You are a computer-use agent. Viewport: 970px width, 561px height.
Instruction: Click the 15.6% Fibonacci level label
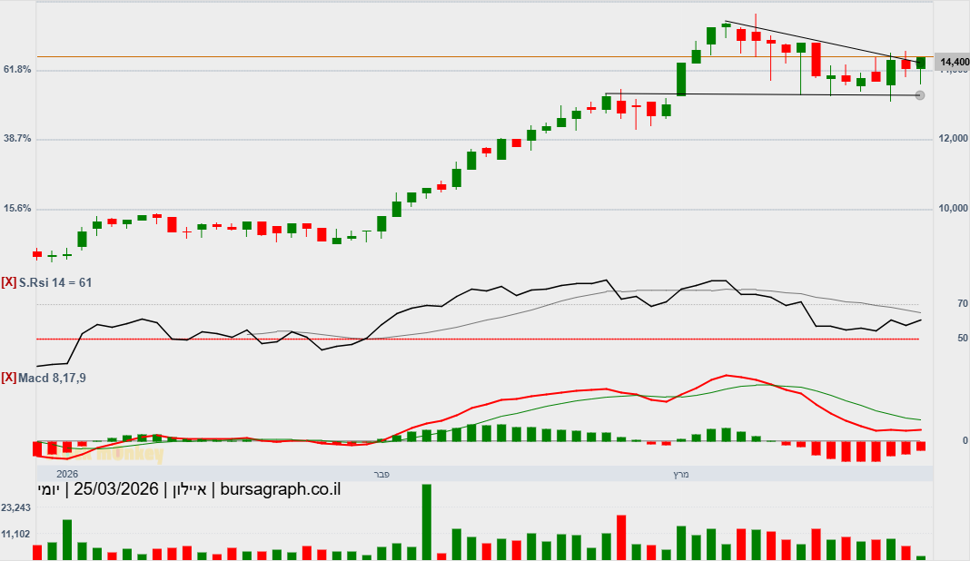click(17, 209)
